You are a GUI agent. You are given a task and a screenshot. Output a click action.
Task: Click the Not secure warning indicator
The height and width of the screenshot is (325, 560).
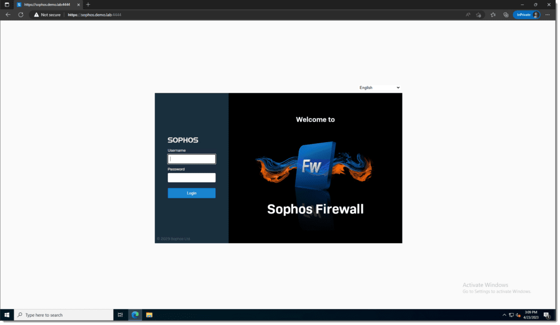[48, 15]
